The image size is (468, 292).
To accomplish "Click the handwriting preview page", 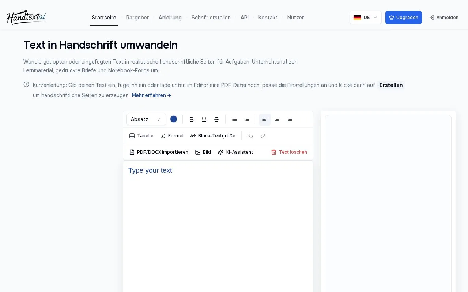I will pos(388,204).
